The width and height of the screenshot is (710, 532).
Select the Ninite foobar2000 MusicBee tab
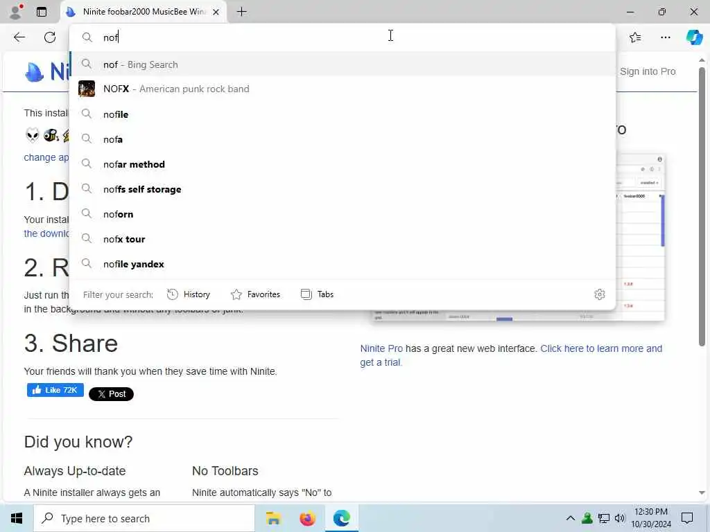coord(143,12)
